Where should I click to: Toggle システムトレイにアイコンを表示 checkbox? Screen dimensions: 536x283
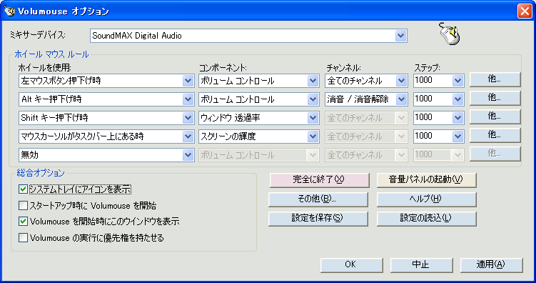[23, 189]
